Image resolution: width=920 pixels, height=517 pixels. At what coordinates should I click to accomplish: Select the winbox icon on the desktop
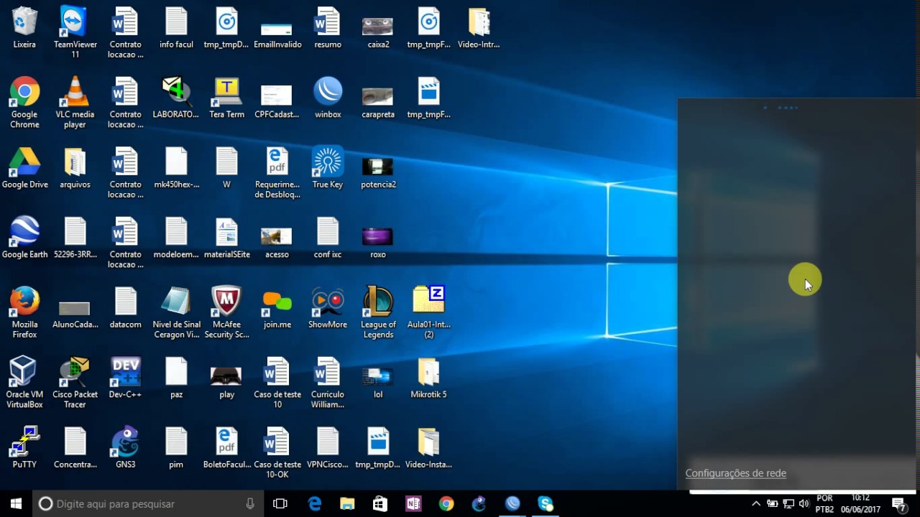tap(328, 98)
